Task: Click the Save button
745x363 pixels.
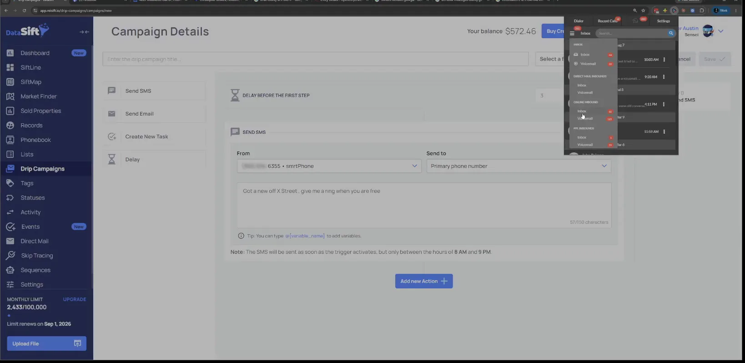Action: coord(715,59)
